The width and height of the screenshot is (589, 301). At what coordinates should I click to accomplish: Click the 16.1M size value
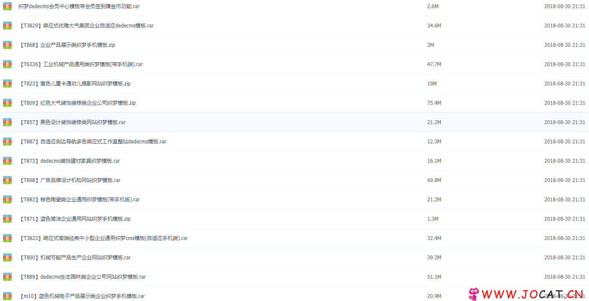pos(434,161)
